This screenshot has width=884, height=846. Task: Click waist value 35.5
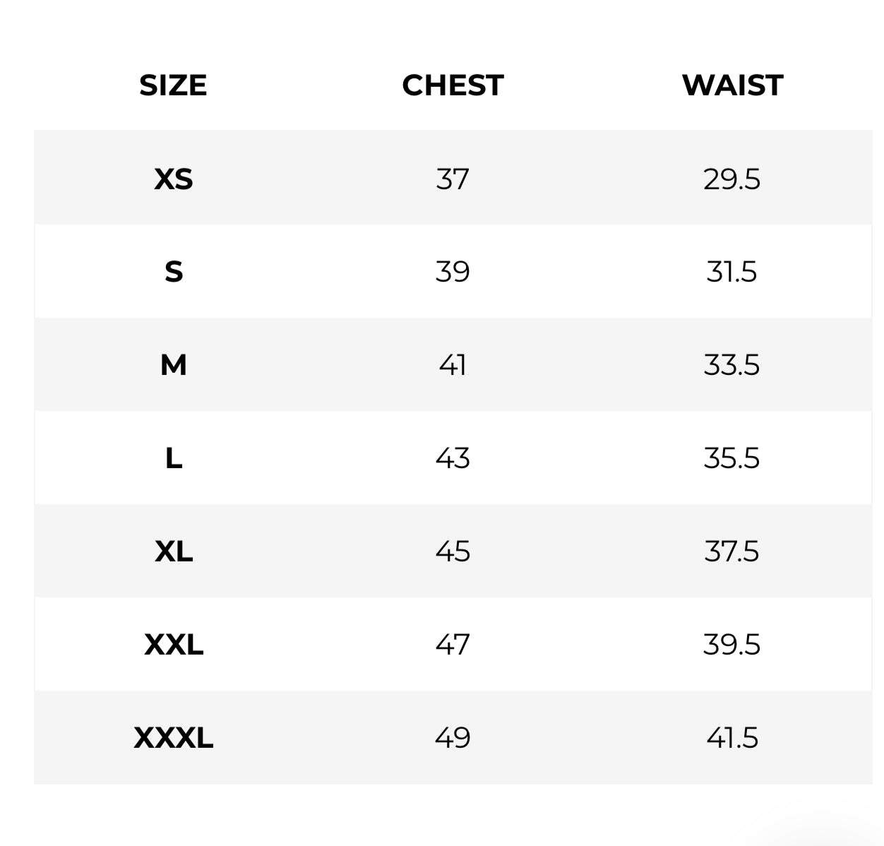point(731,459)
